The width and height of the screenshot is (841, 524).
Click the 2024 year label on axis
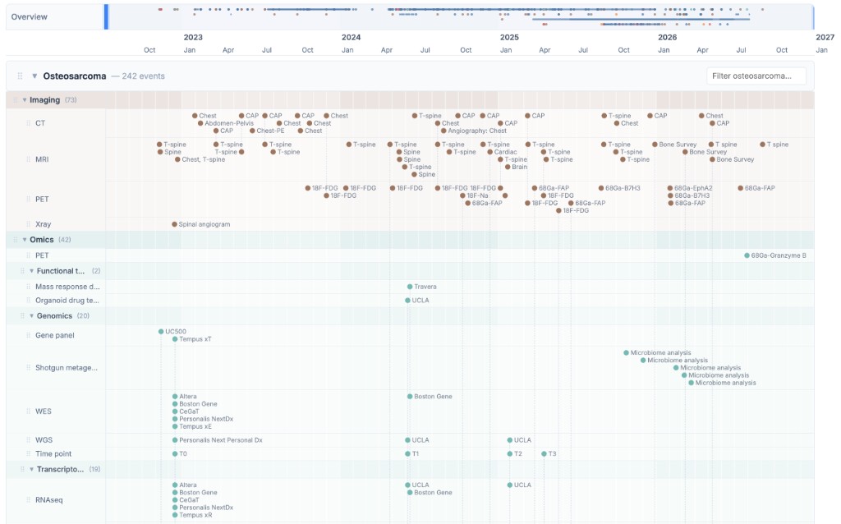click(351, 37)
